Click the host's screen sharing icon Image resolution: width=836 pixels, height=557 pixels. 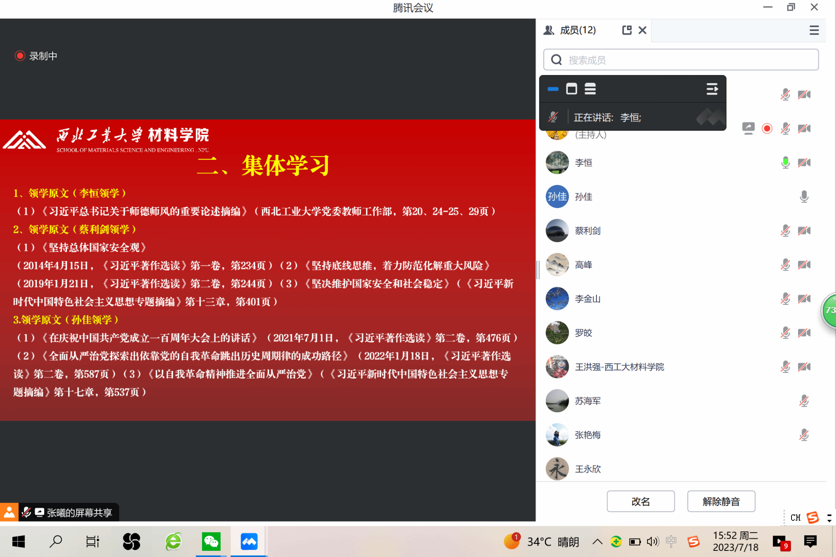point(748,129)
